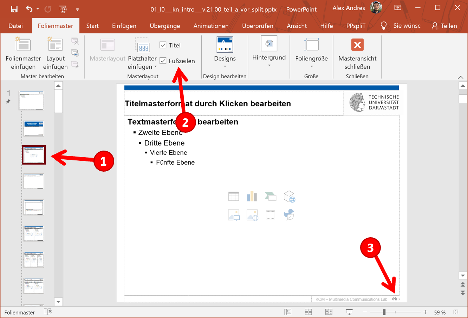Viewport: 468px width, 318px height.
Task: Add a video using the film strip placeholder icon
Action: (271, 215)
